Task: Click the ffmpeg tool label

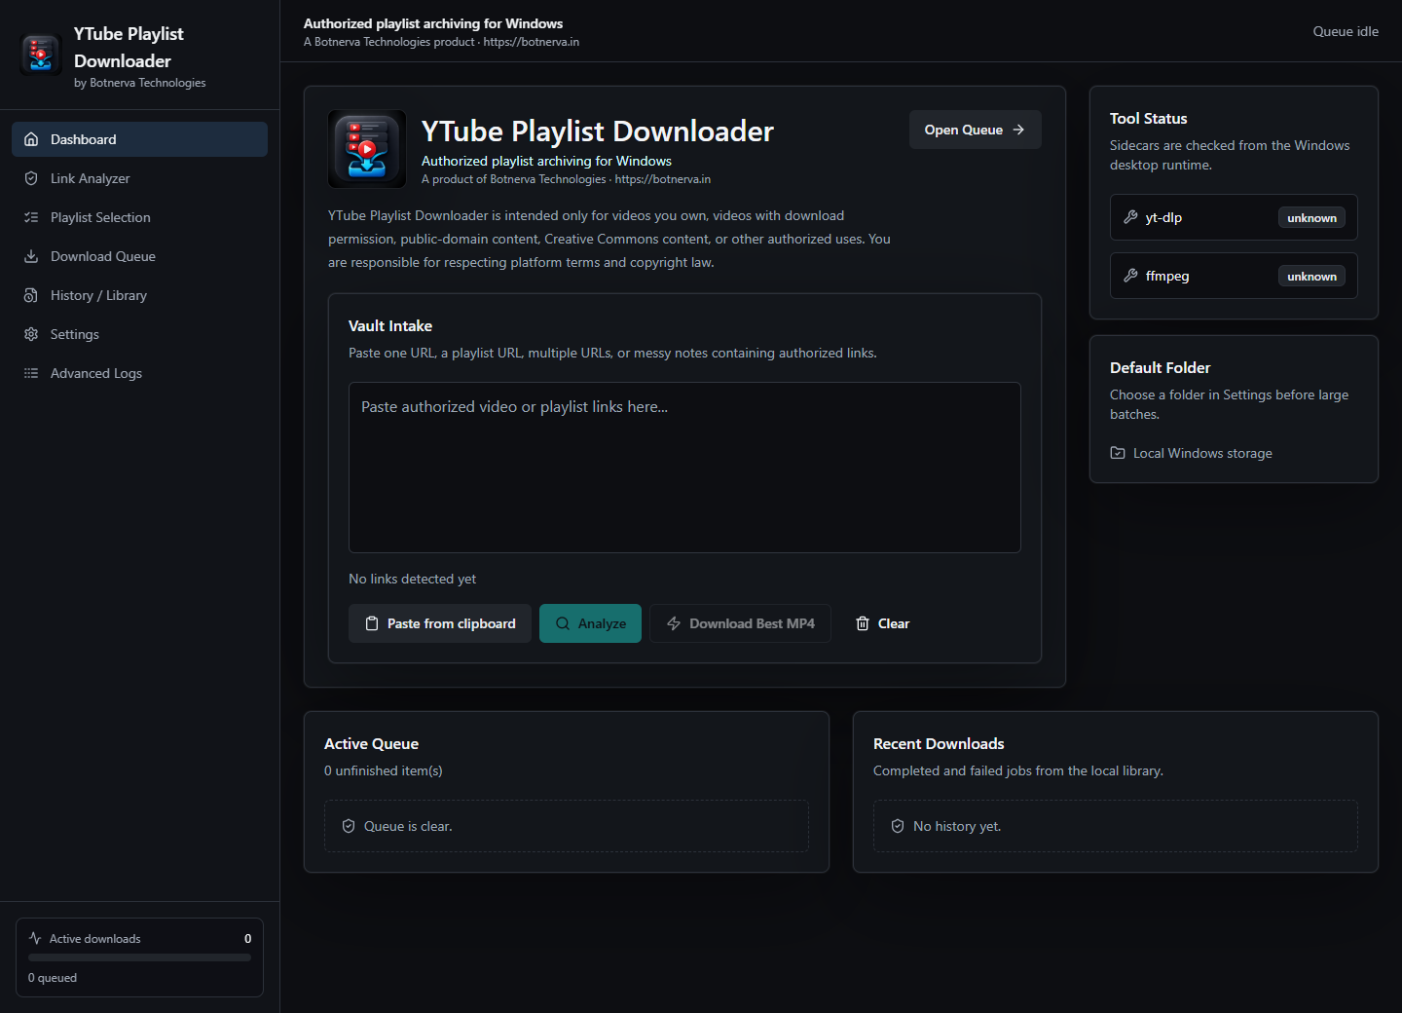Action: (x=1167, y=276)
